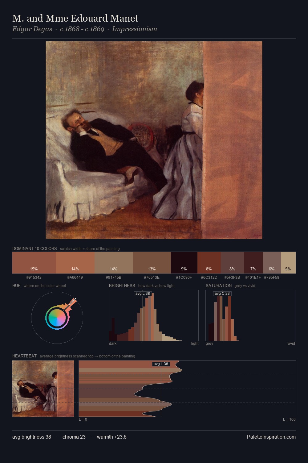308x463 pixels.
Task: Click the hex code #76513E label
Action: point(152,277)
